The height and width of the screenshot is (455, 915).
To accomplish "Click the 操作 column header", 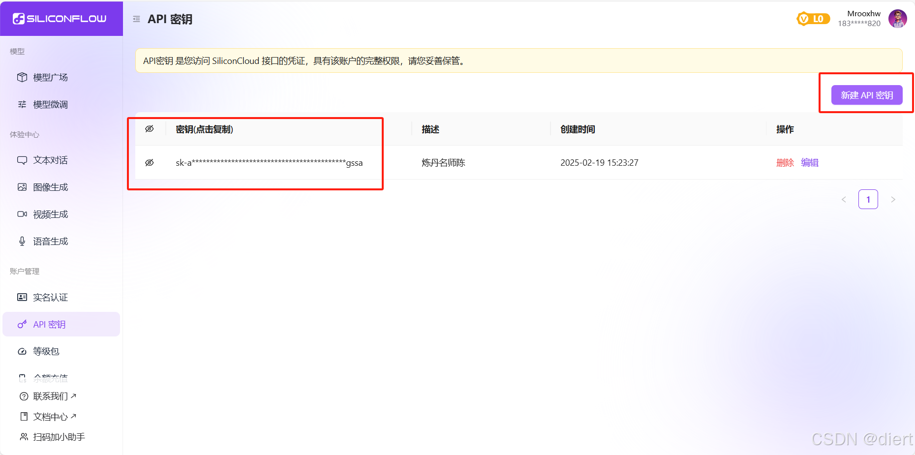I will (x=785, y=129).
